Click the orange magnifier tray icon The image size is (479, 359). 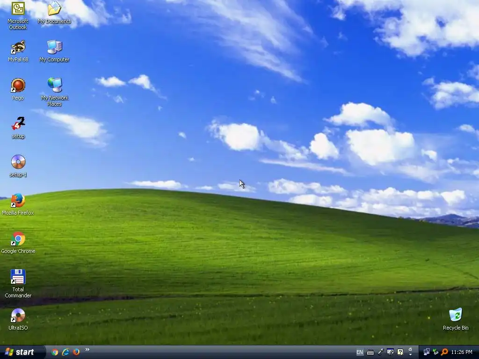444,352
